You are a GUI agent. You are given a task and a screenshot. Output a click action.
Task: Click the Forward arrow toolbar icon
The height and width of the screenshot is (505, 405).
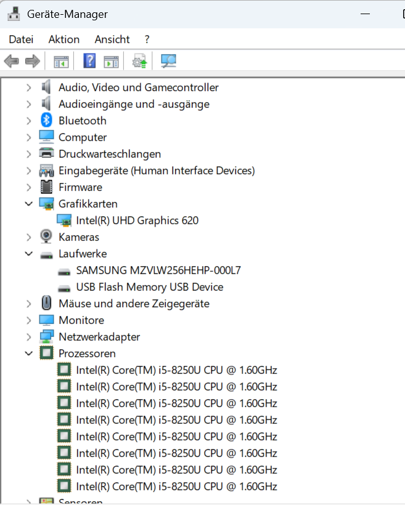[x=33, y=61]
